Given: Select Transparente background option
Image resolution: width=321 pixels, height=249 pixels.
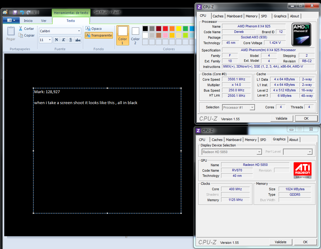Looking at the screenshot, I should click(99, 35).
